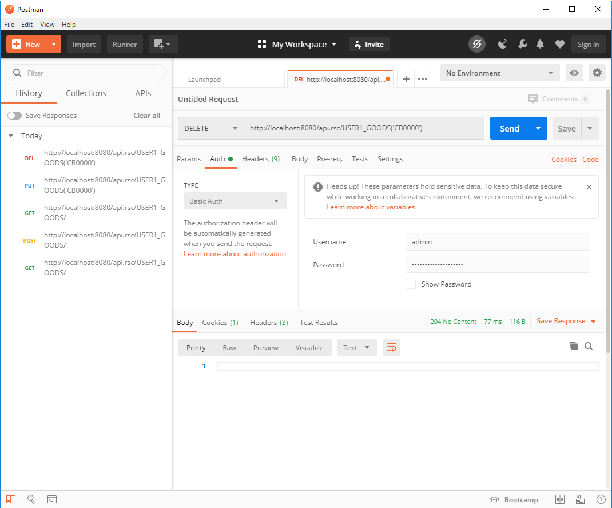This screenshot has width=612, height=508.
Task: Click the Sign In button
Action: (588, 45)
